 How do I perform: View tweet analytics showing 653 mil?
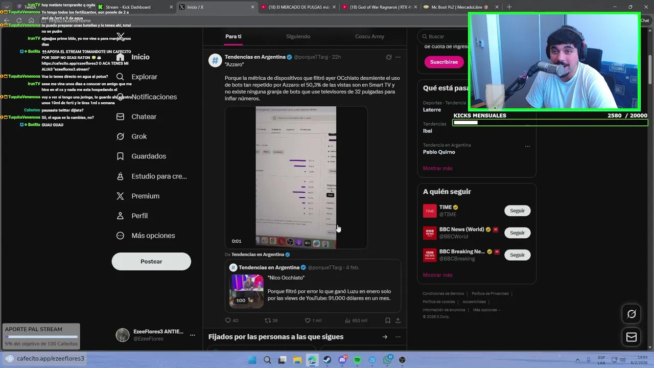click(356, 320)
